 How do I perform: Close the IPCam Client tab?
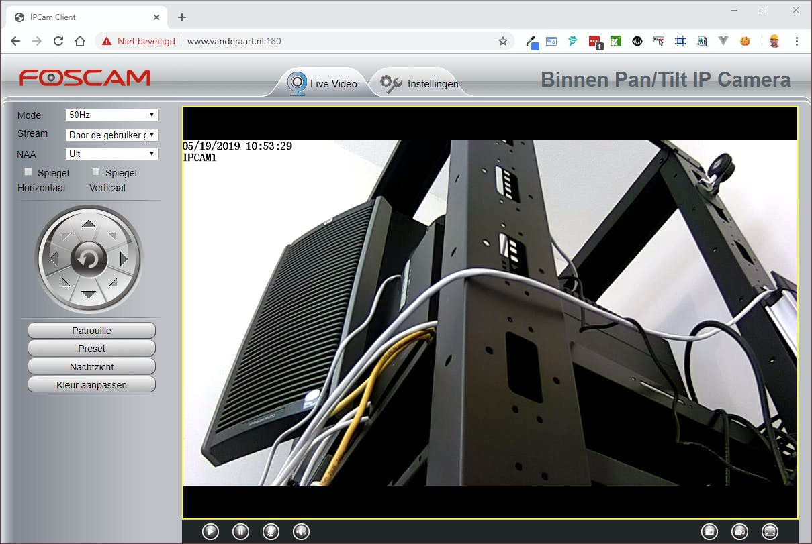(x=156, y=17)
